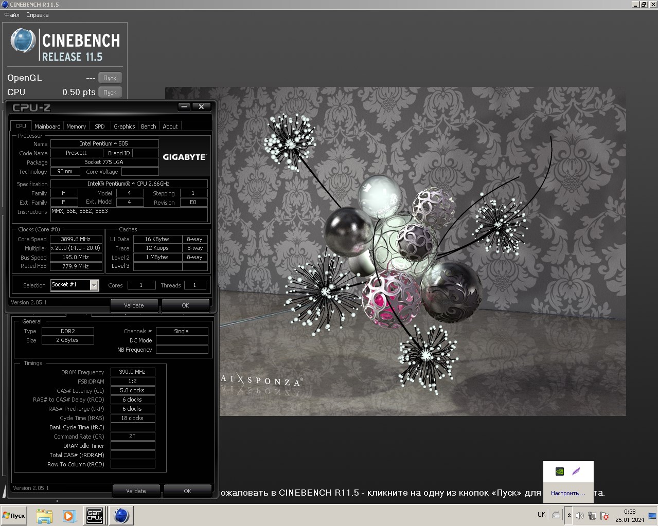Click the Level 2 value 1 MBytes
The image size is (658, 526).
(157, 257)
